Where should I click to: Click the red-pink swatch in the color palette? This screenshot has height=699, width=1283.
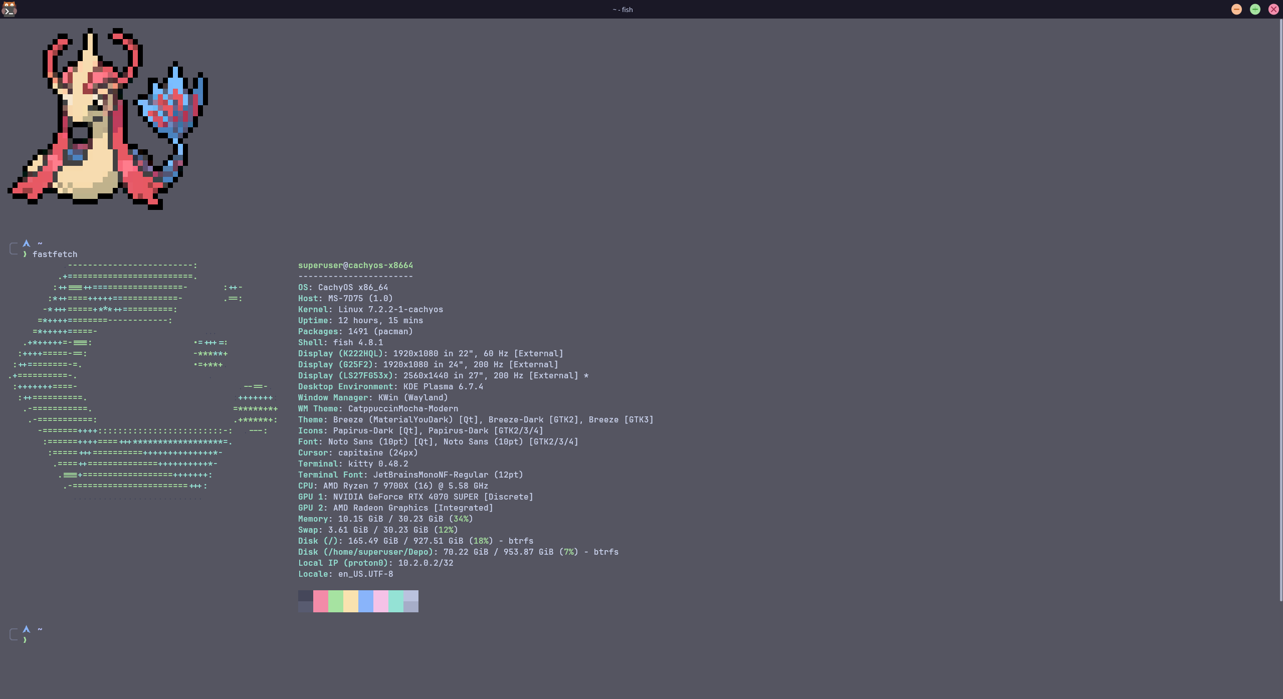pos(321,601)
